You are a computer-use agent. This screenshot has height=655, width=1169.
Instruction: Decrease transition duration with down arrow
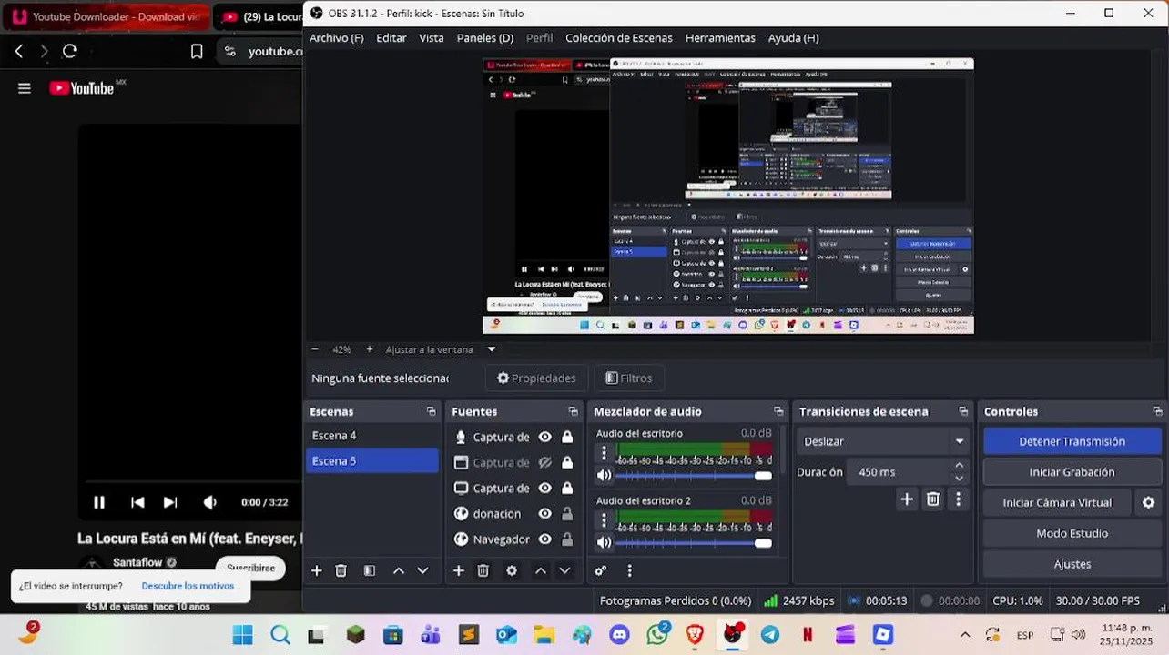point(959,478)
